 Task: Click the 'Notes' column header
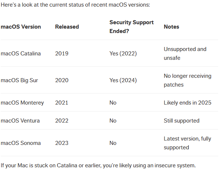(171, 27)
